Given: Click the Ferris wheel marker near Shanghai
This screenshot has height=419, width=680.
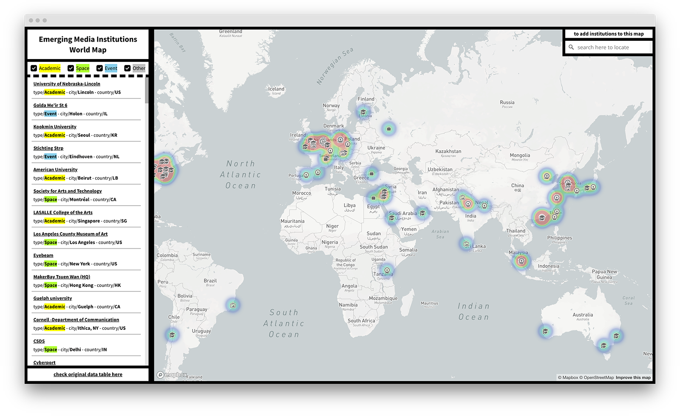Looking at the screenshot, I should click(x=557, y=197).
